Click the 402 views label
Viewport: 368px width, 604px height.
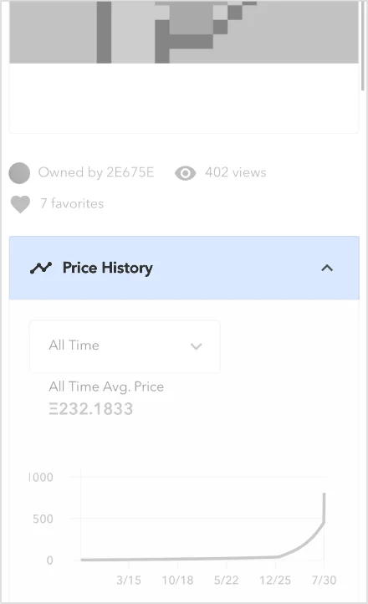[235, 172]
